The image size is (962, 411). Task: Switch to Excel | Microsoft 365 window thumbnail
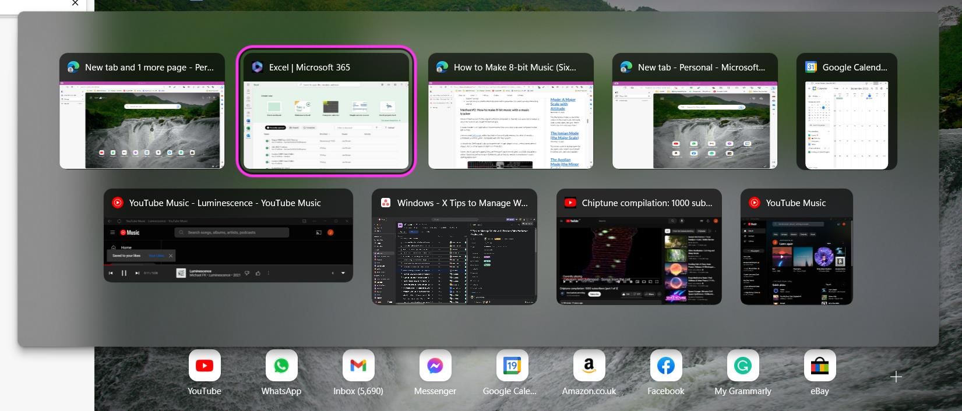326,111
